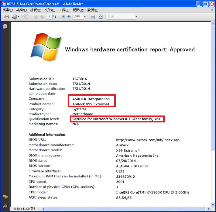The height and width of the screenshot is (212, 216).
Task: Open the collaborate icon's dropdown arrow
Action: tap(19, 17)
